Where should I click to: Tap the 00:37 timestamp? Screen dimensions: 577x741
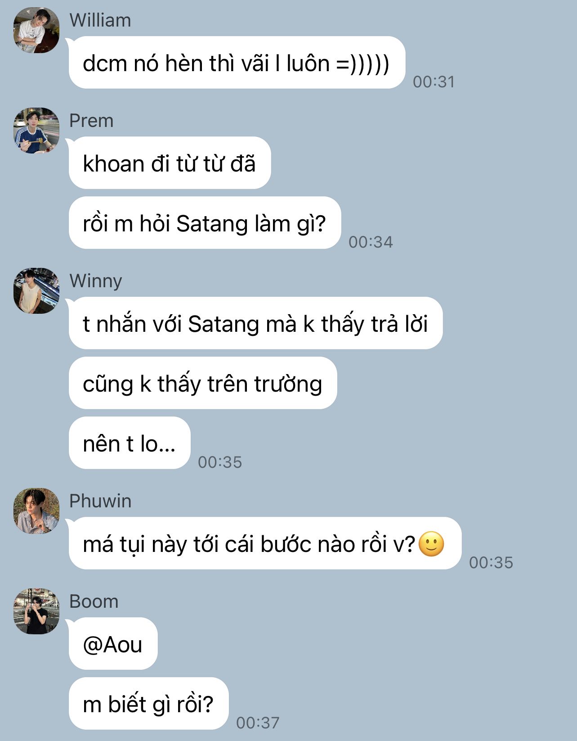[258, 723]
